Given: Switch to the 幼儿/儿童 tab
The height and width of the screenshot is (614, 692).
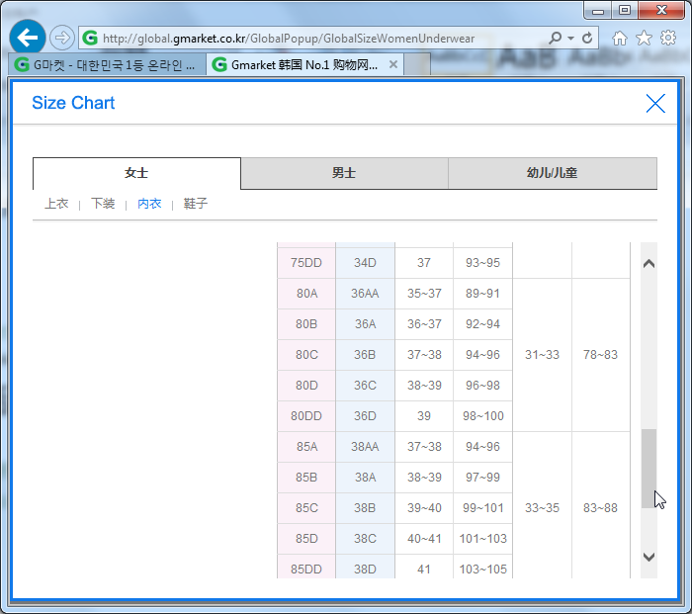Looking at the screenshot, I should [552, 173].
